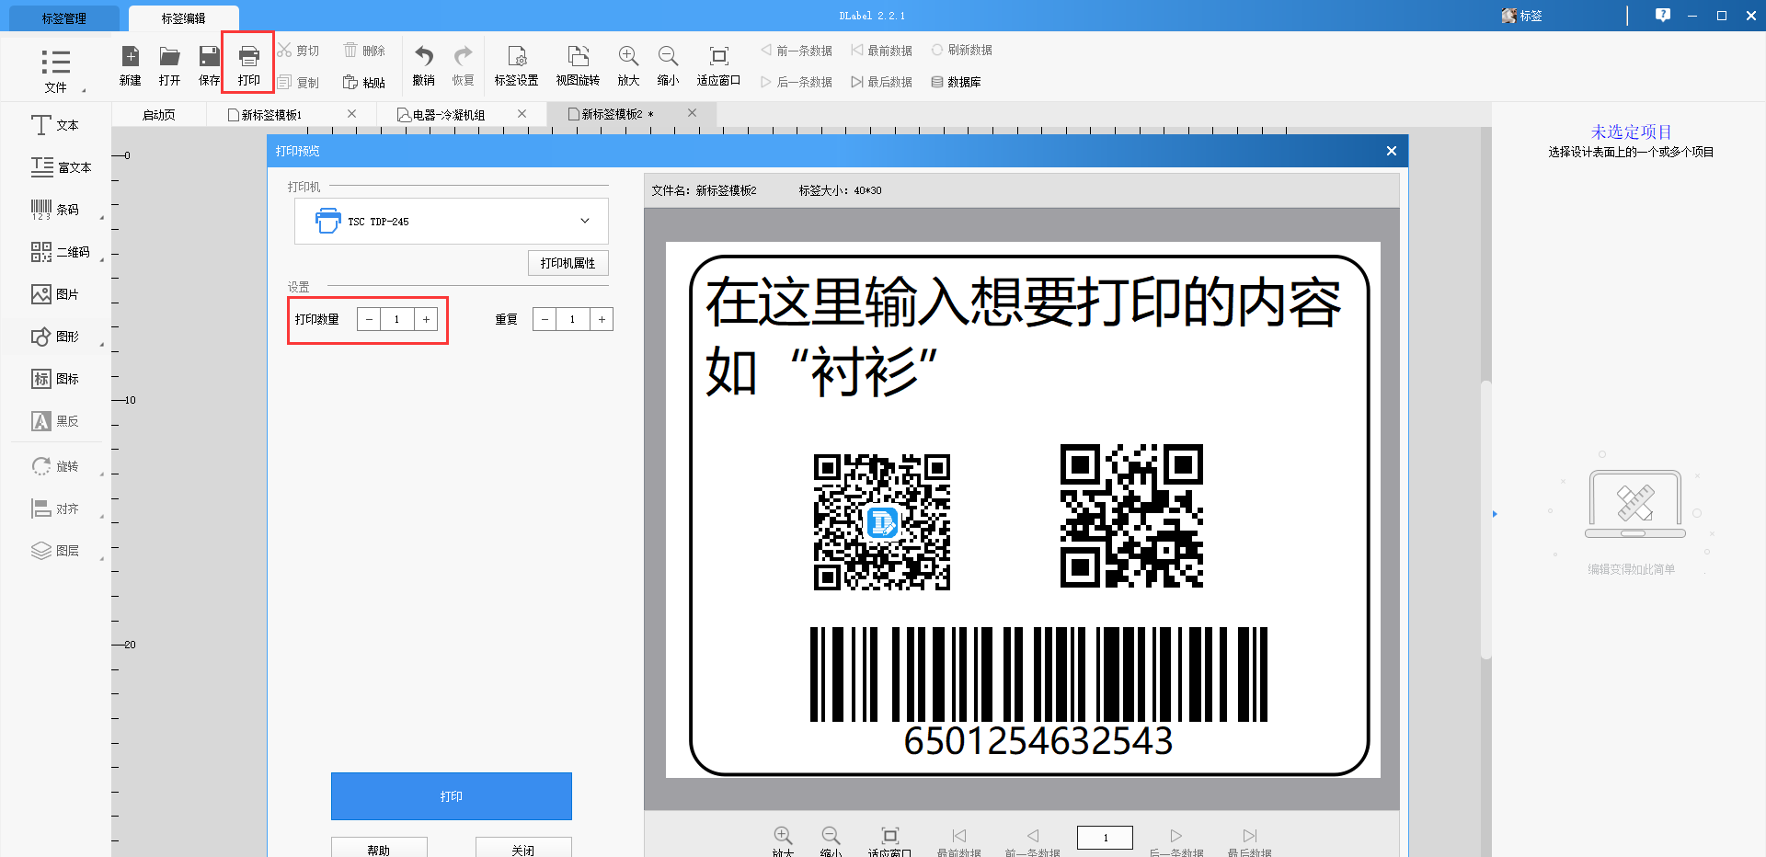Click the 关闭 button in dialog
The height and width of the screenshot is (857, 1766).
coord(523,848)
